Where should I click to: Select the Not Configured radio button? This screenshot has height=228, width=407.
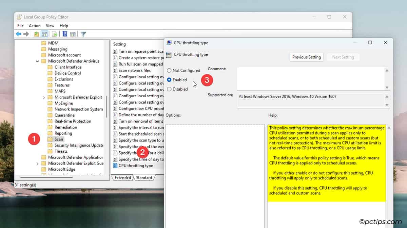click(169, 70)
